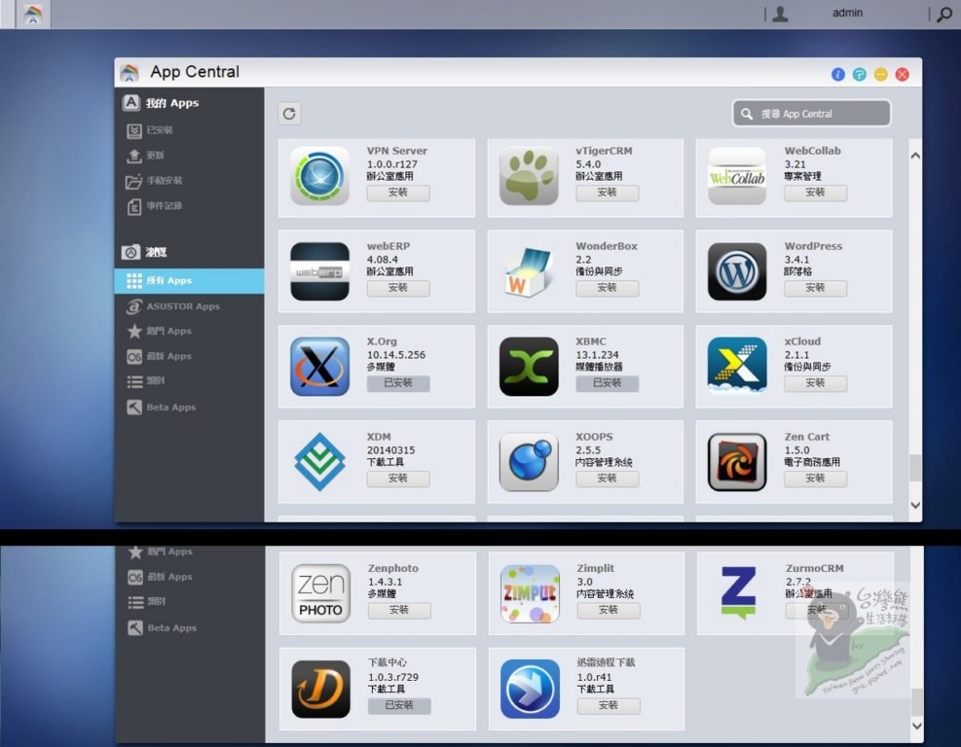Open the WordPress app icon
The height and width of the screenshot is (747, 961).
737,272
